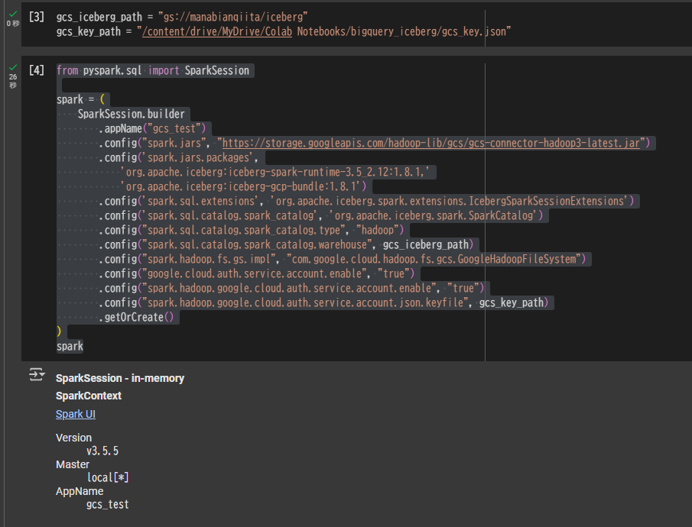Click the 'SparkSession - in-memory' output heading
This screenshot has height=527, width=692.
click(x=120, y=378)
